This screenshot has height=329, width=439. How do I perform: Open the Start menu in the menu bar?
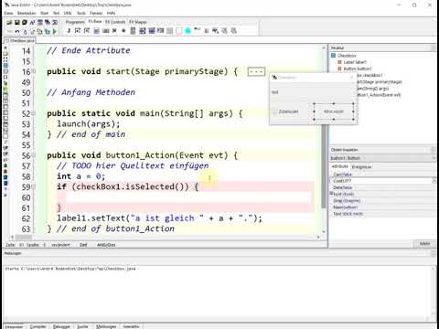(45, 13)
